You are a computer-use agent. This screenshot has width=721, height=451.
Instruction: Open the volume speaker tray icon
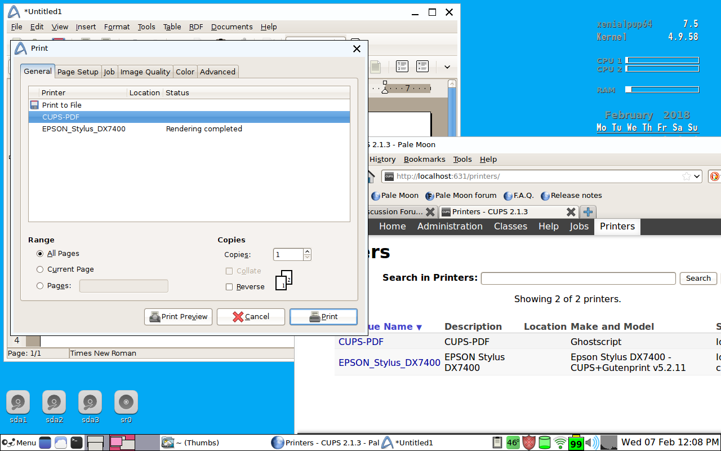[592, 443]
